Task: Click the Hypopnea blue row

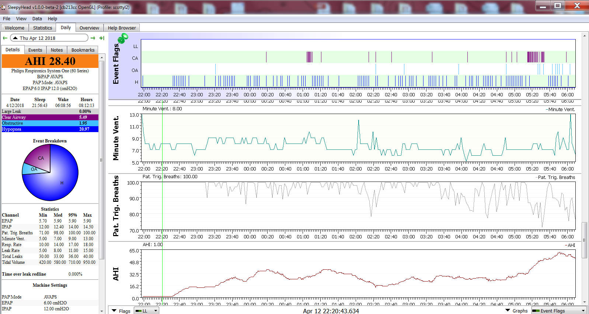Action: [50, 129]
